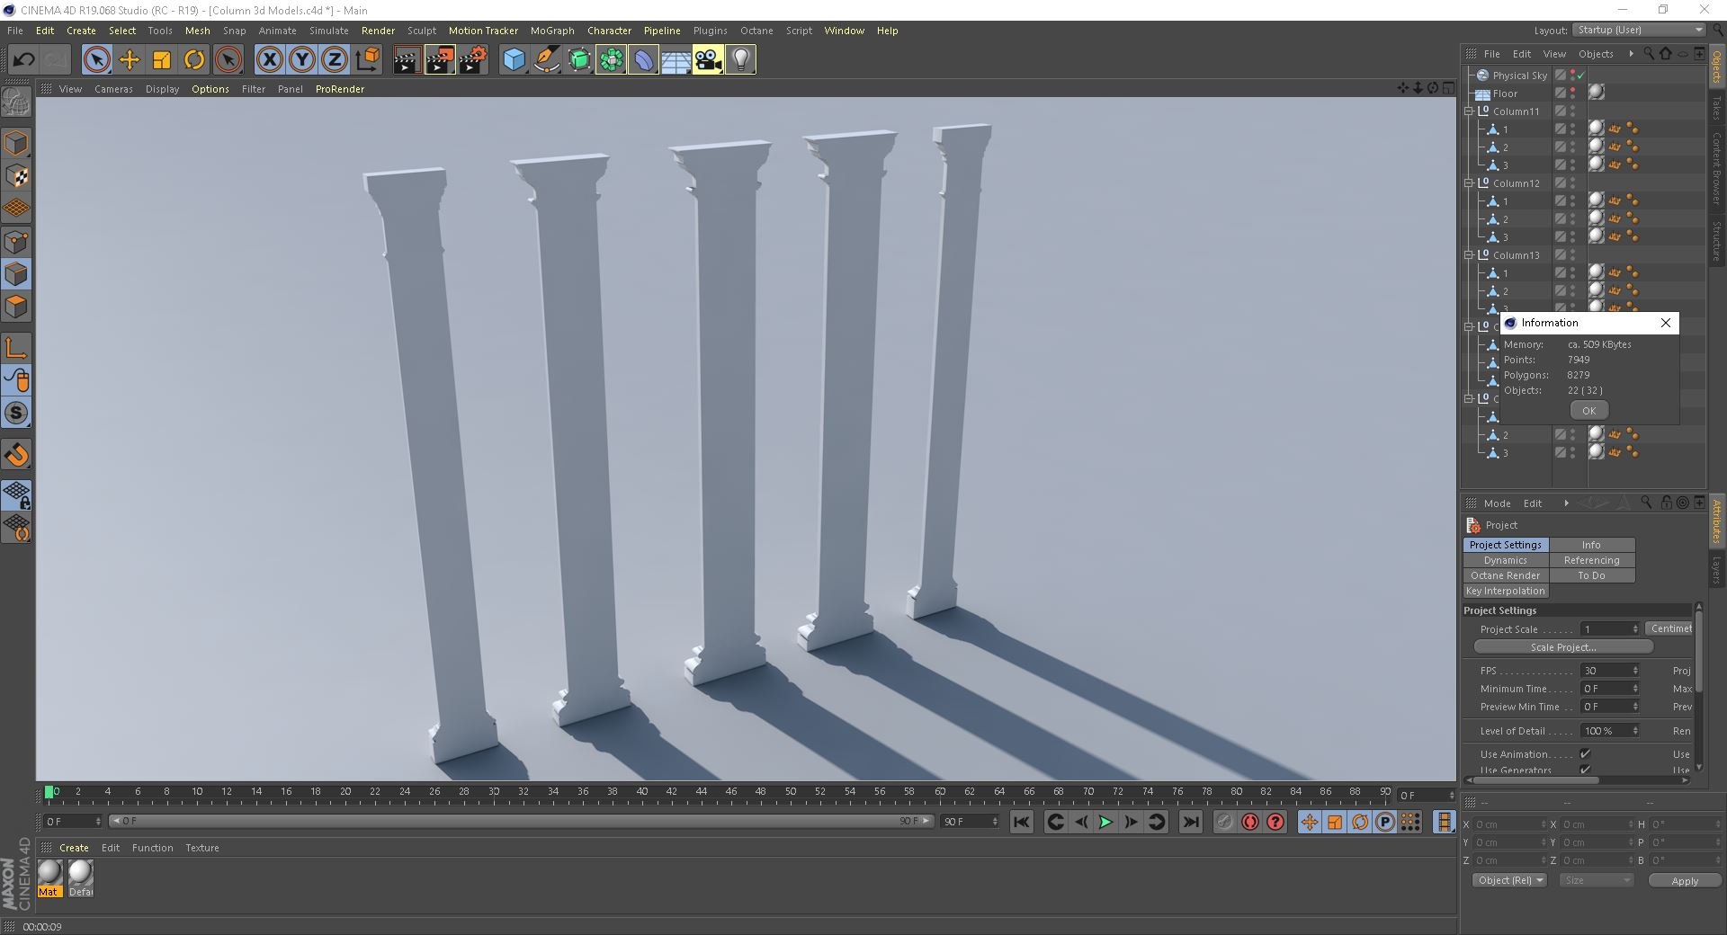Select the Mat material swatch
The image size is (1727, 935).
tap(49, 878)
